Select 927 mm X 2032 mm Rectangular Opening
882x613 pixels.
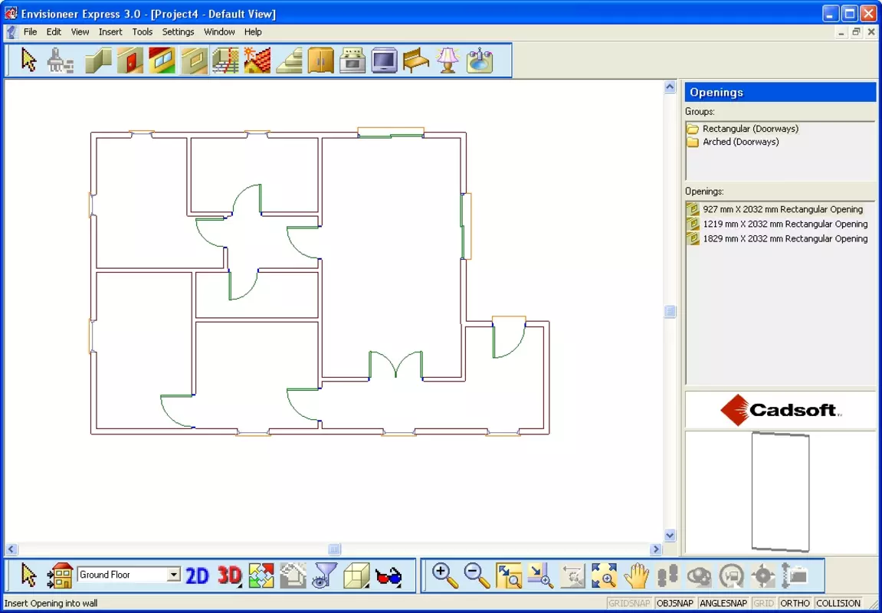pyautogui.click(x=775, y=209)
